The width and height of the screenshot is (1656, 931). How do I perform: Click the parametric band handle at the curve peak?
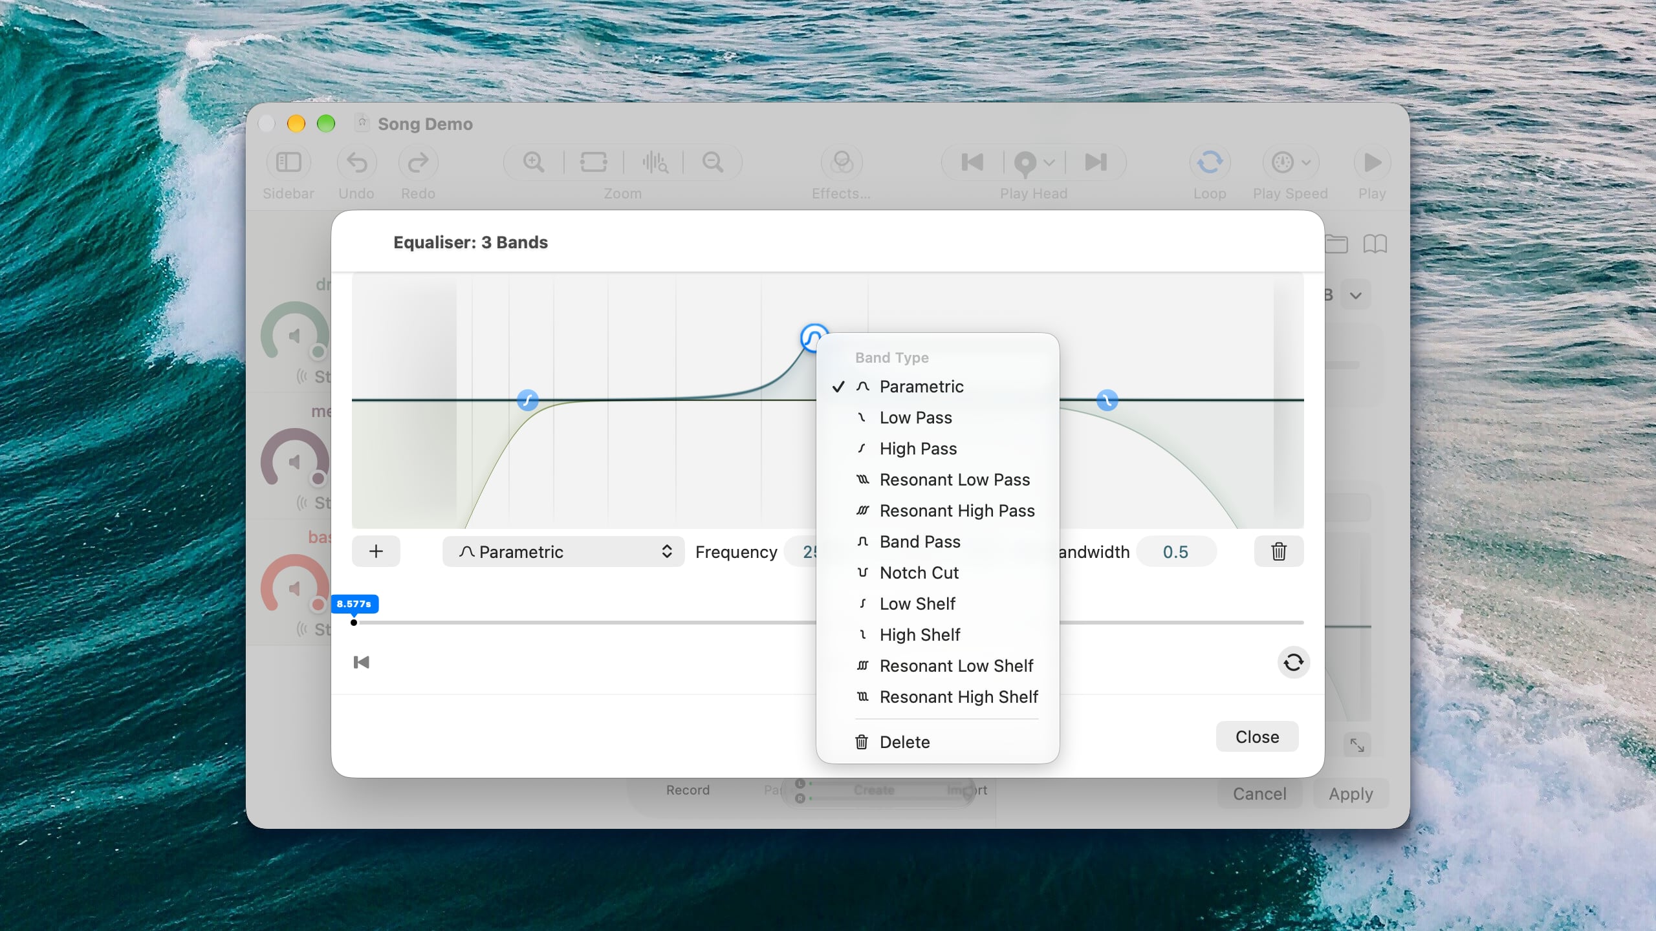pyautogui.click(x=813, y=337)
